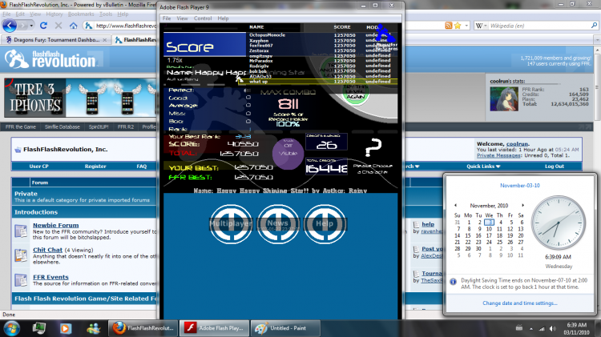This screenshot has height=337, width=601.
Task: Click the Firefox back arrow button
Action: pyautogui.click(x=10, y=26)
